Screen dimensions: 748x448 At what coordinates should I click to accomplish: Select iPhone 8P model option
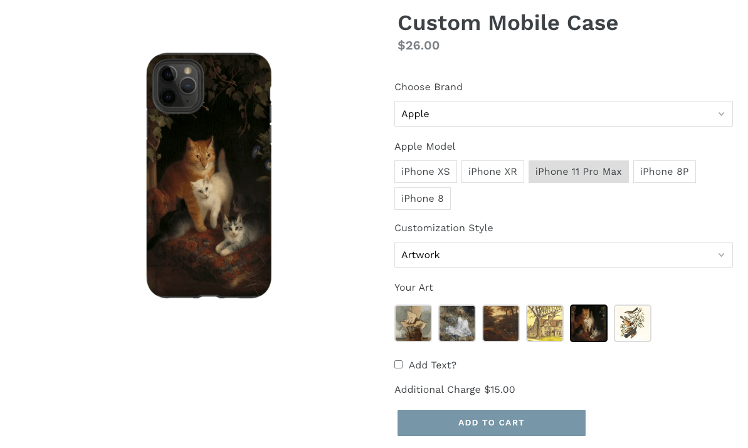coord(665,172)
